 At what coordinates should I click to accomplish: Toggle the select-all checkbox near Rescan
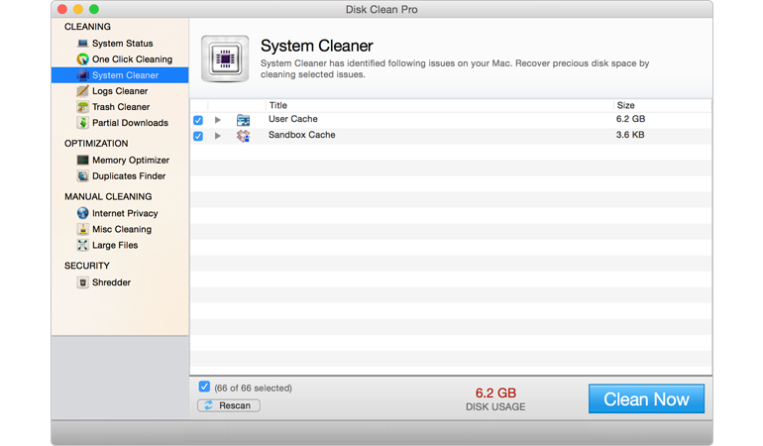click(x=204, y=388)
